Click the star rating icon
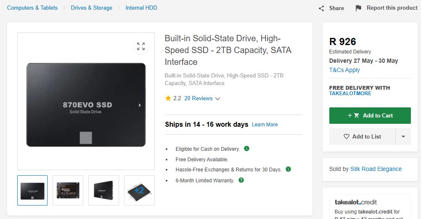The width and height of the screenshot is (421, 219). coord(168,98)
